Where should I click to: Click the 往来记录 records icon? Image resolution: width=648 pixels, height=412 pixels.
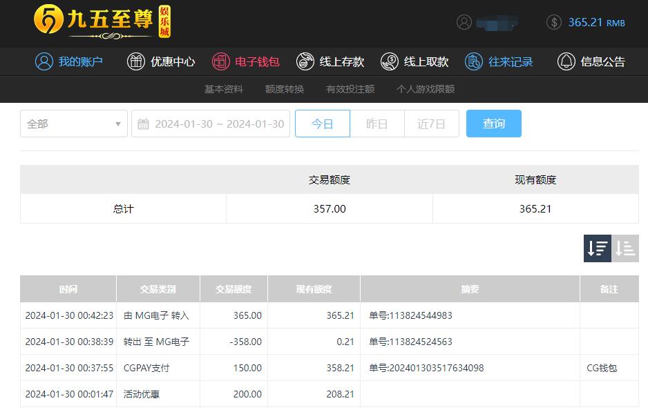[x=474, y=61]
